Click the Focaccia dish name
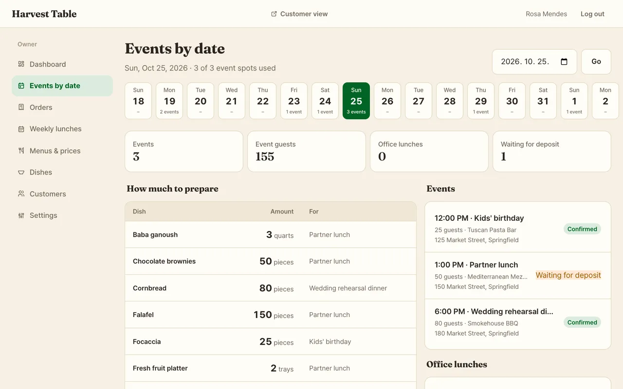623x389 pixels. click(x=147, y=342)
